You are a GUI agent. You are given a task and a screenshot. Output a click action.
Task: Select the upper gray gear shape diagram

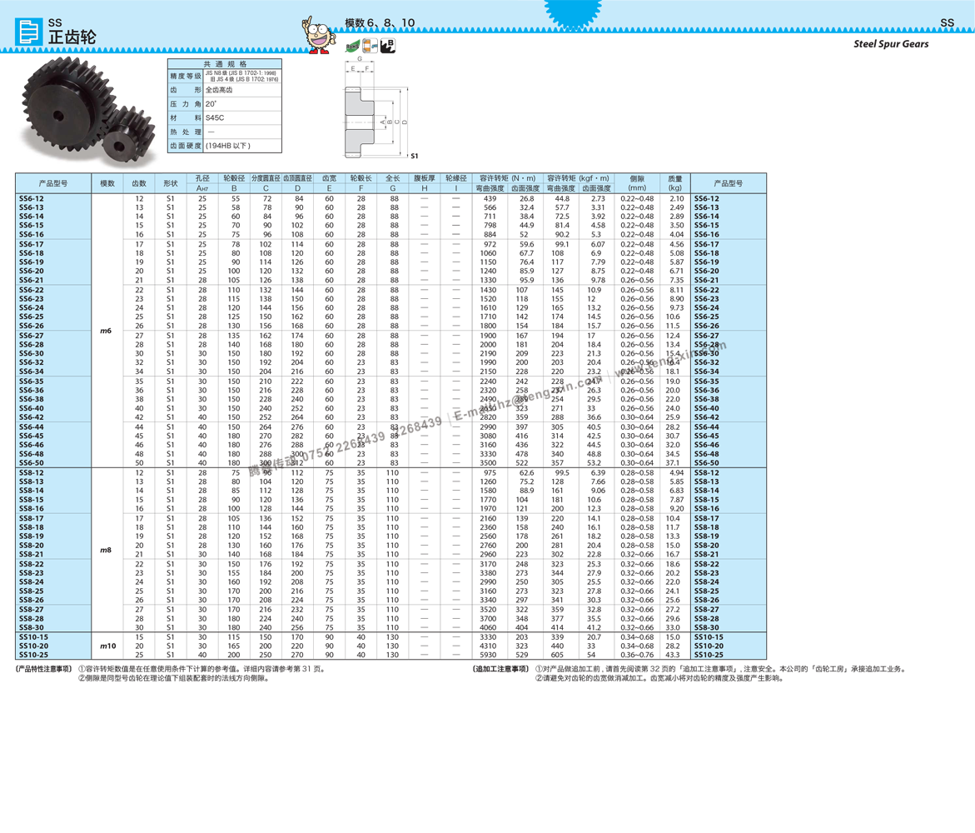pos(359,104)
